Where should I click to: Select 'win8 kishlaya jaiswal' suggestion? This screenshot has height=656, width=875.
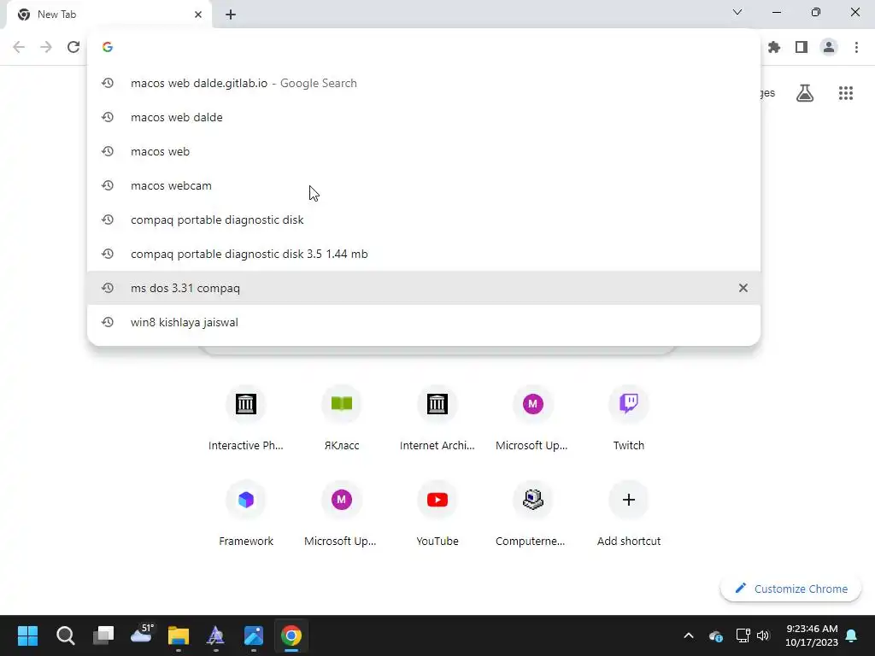pyautogui.click(x=424, y=322)
